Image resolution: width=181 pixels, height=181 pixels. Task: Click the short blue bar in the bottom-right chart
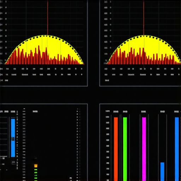click(162, 171)
